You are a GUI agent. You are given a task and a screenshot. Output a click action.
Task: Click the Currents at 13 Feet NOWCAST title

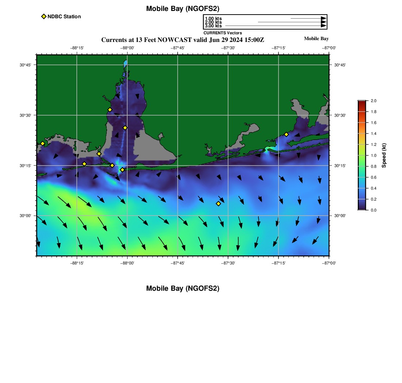[182, 40]
